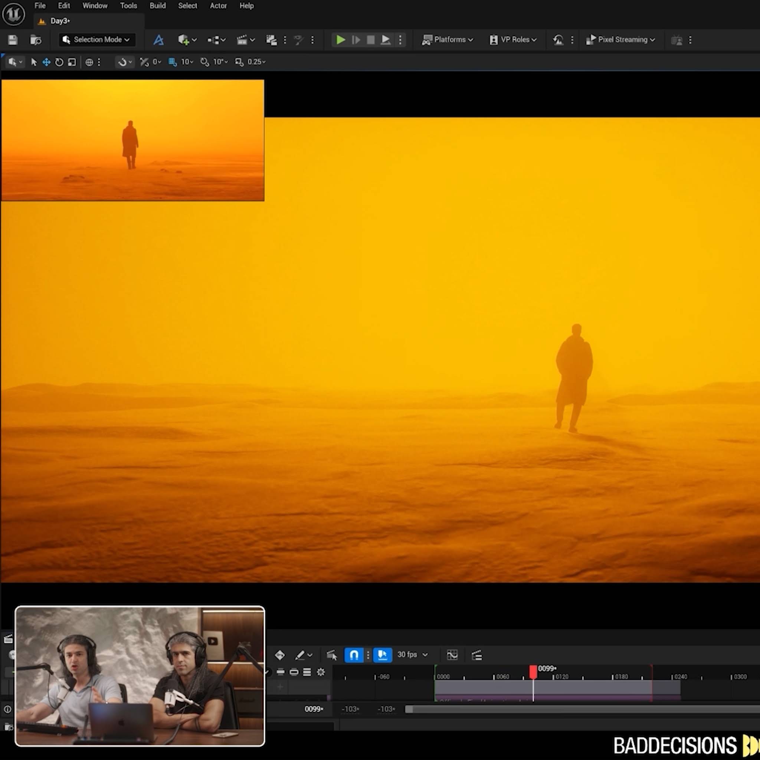Activate the Select objects arrow tool

tap(34, 62)
